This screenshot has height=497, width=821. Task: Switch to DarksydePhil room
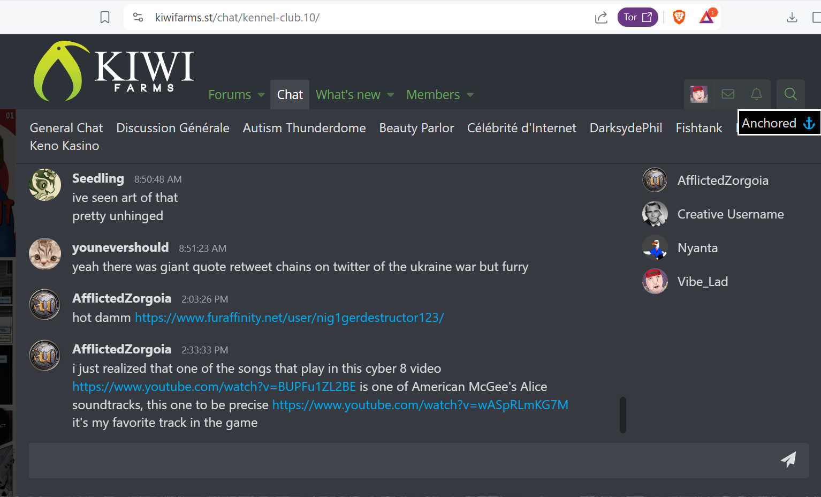click(x=626, y=128)
